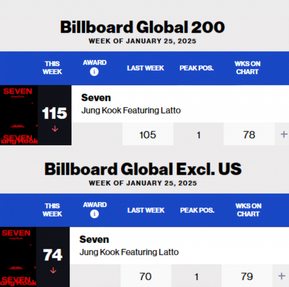Image resolution: width=289 pixels, height=287 pixels.
Task: Click red down arrow under rank 74
Action: [53, 271]
